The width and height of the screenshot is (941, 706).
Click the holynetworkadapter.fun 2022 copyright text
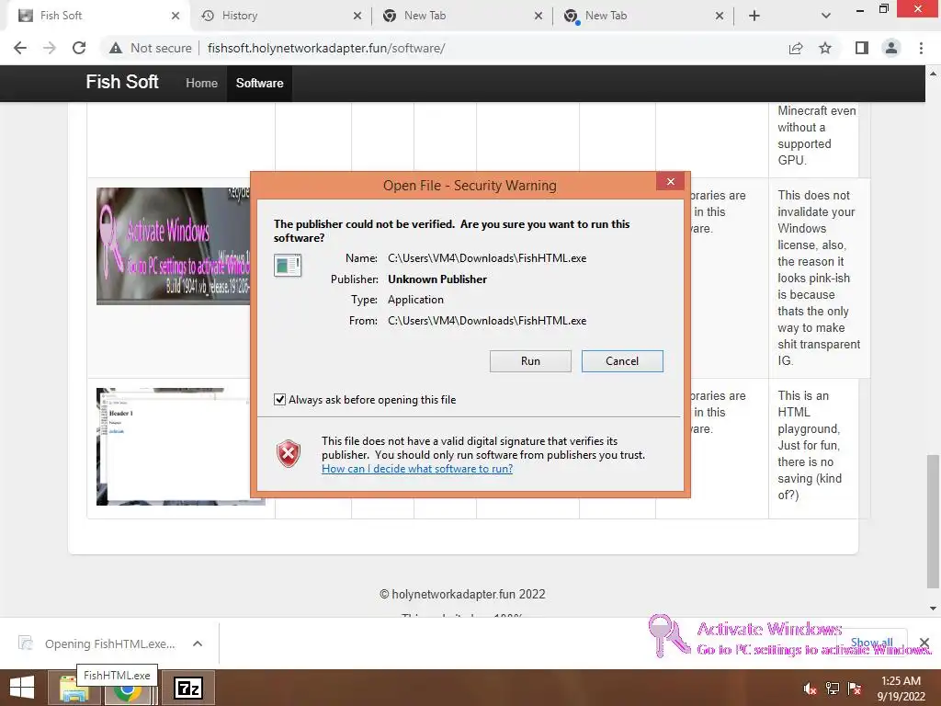coord(462,595)
